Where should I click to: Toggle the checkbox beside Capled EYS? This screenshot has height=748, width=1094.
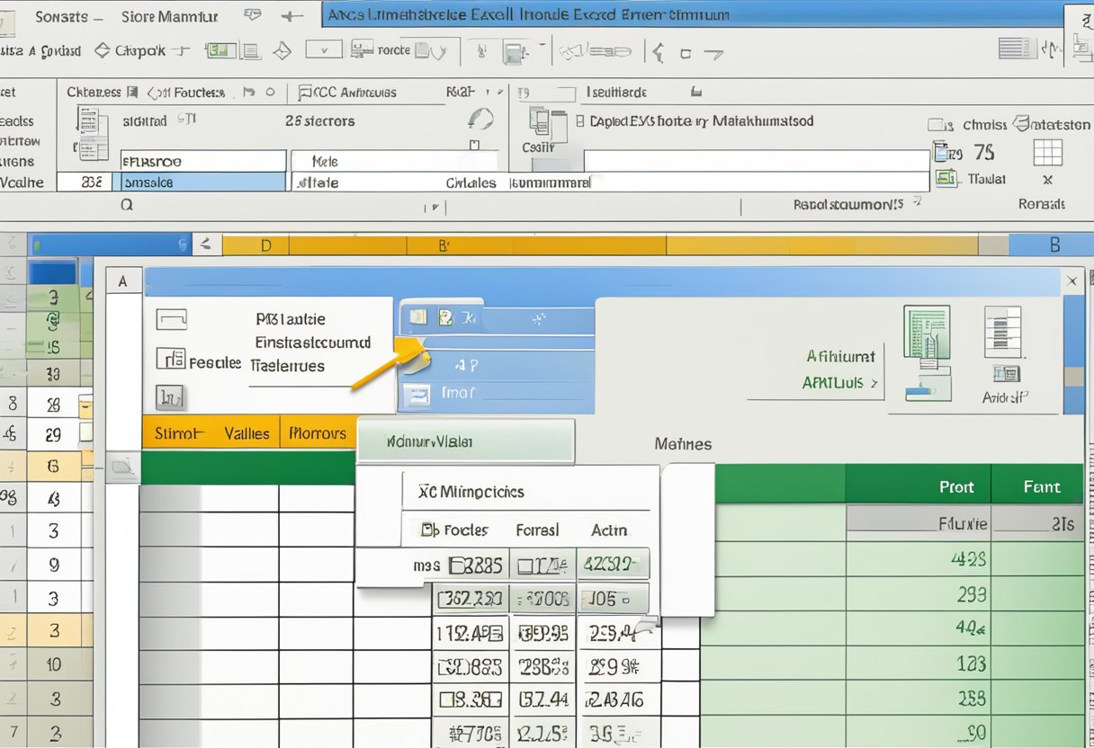pos(580,120)
